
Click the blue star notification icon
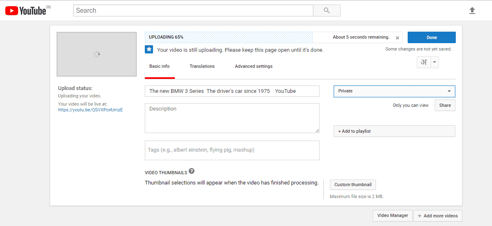click(149, 49)
